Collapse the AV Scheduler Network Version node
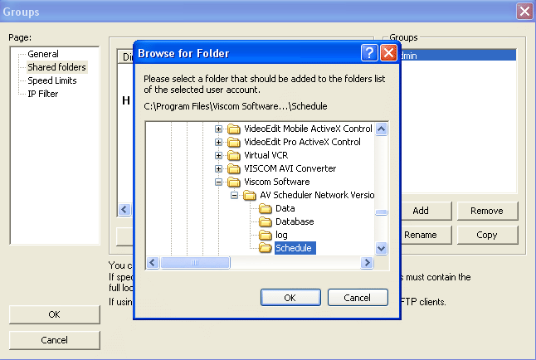 [x=235, y=195]
